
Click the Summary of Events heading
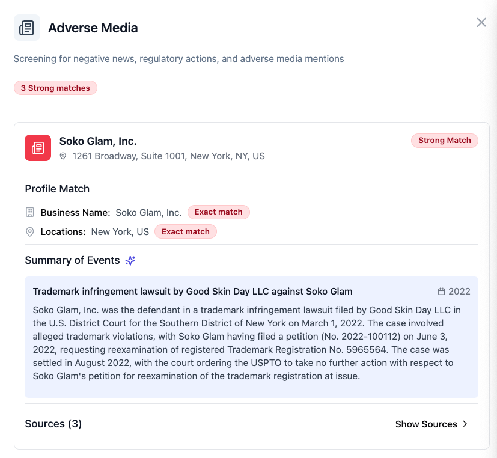tap(72, 260)
